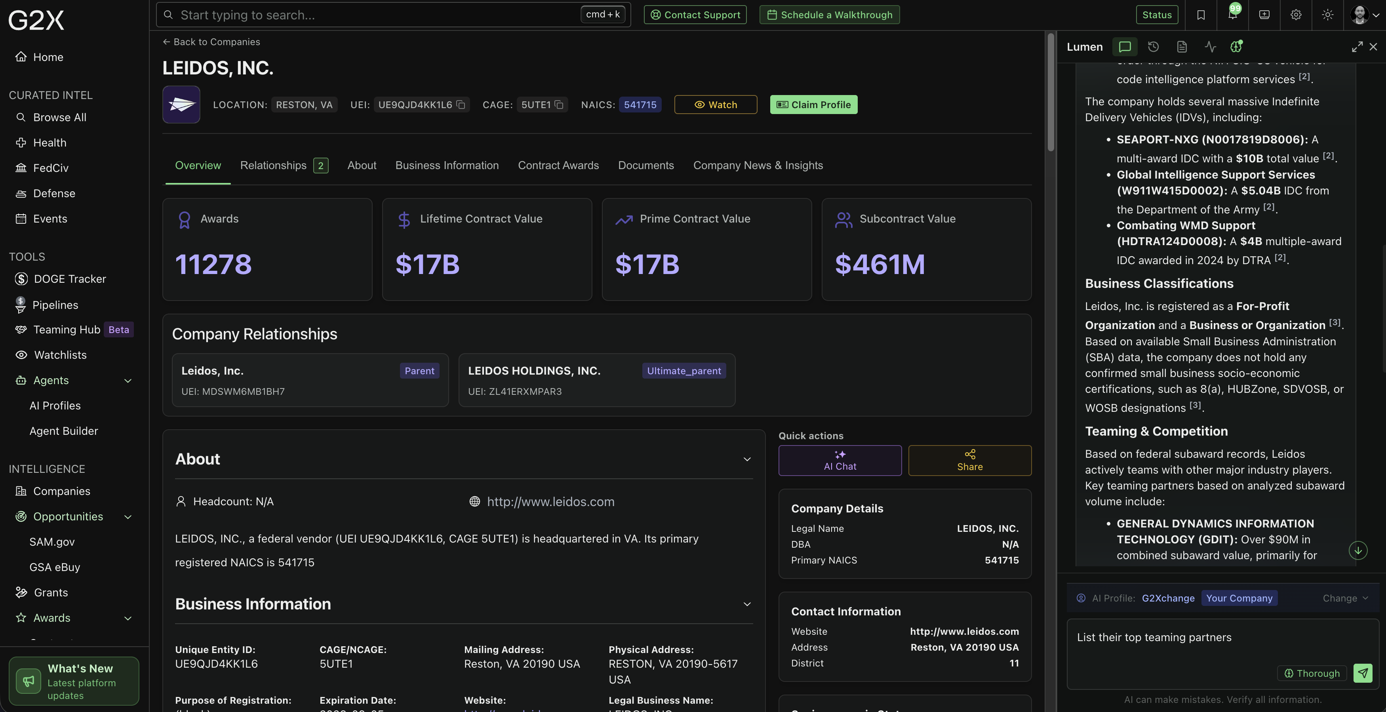This screenshot has width=1386, height=712.
Task: Open AI Profiles under Agents
Action: point(55,405)
